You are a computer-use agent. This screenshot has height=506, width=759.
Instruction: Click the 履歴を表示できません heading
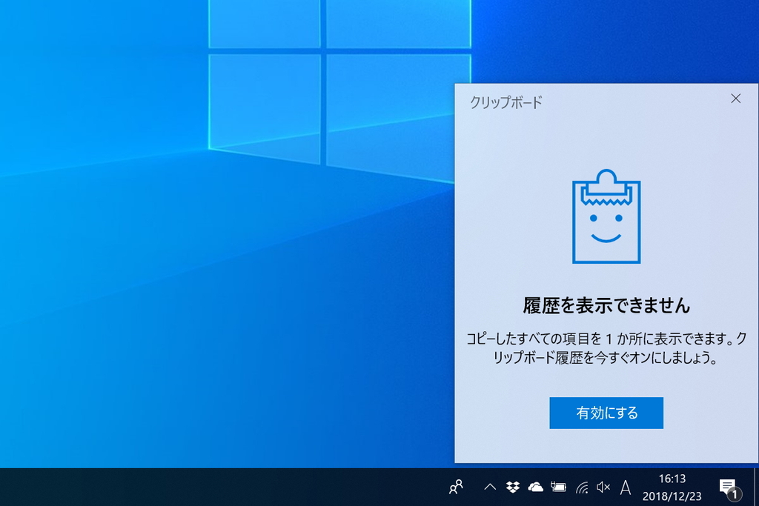[x=606, y=304]
